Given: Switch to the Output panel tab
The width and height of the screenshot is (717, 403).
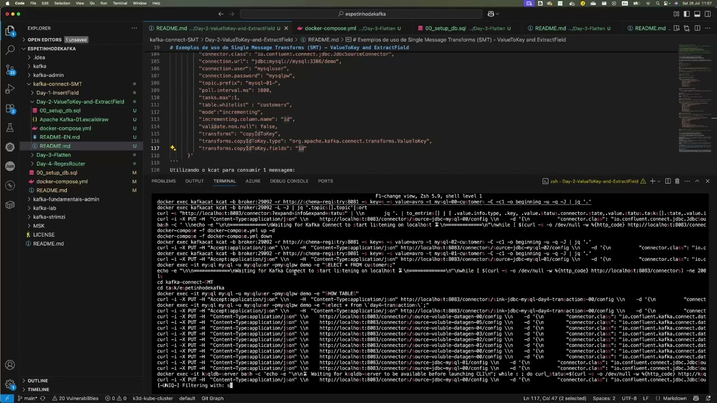Looking at the screenshot, I should (194, 181).
